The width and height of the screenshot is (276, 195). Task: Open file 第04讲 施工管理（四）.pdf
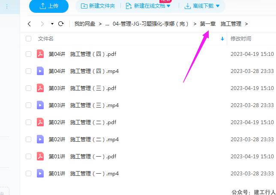(82, 54)
